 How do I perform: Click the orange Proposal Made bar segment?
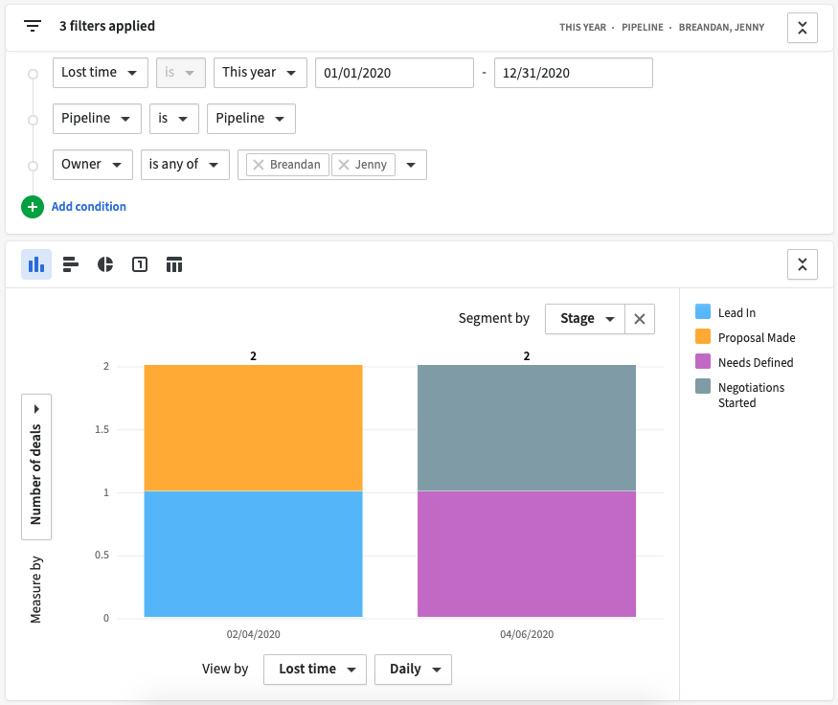[254, 427]
